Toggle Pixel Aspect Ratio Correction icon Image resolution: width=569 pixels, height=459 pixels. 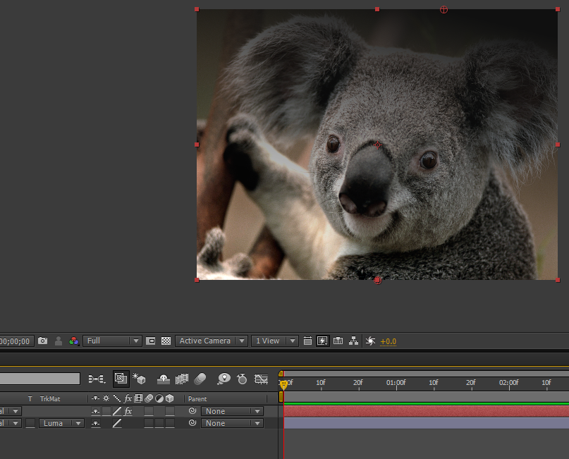click(x=307, y=341)
